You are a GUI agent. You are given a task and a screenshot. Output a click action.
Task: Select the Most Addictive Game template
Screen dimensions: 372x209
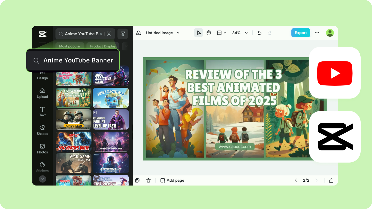click(x=111, y=76)
